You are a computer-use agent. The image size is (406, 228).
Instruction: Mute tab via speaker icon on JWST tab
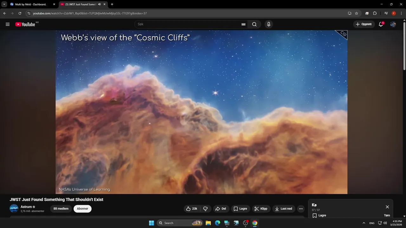pyautogui.click(x=100, y=4)
